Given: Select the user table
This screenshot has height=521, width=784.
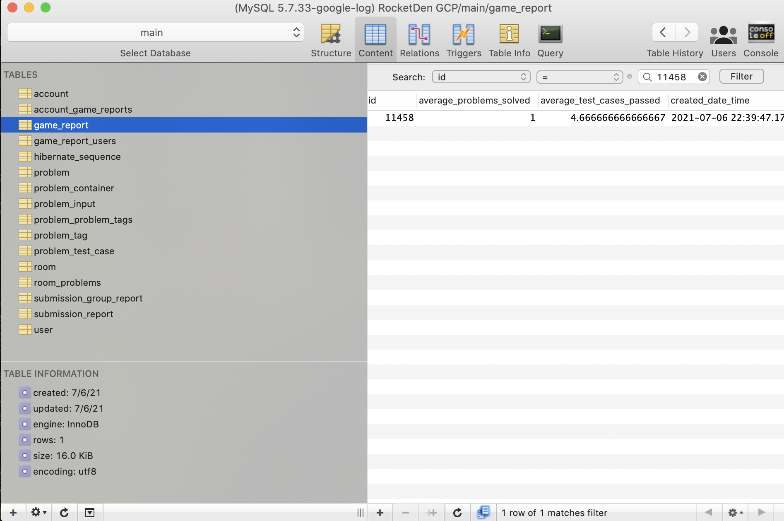Looking at the screenshot, I should 184,330.
